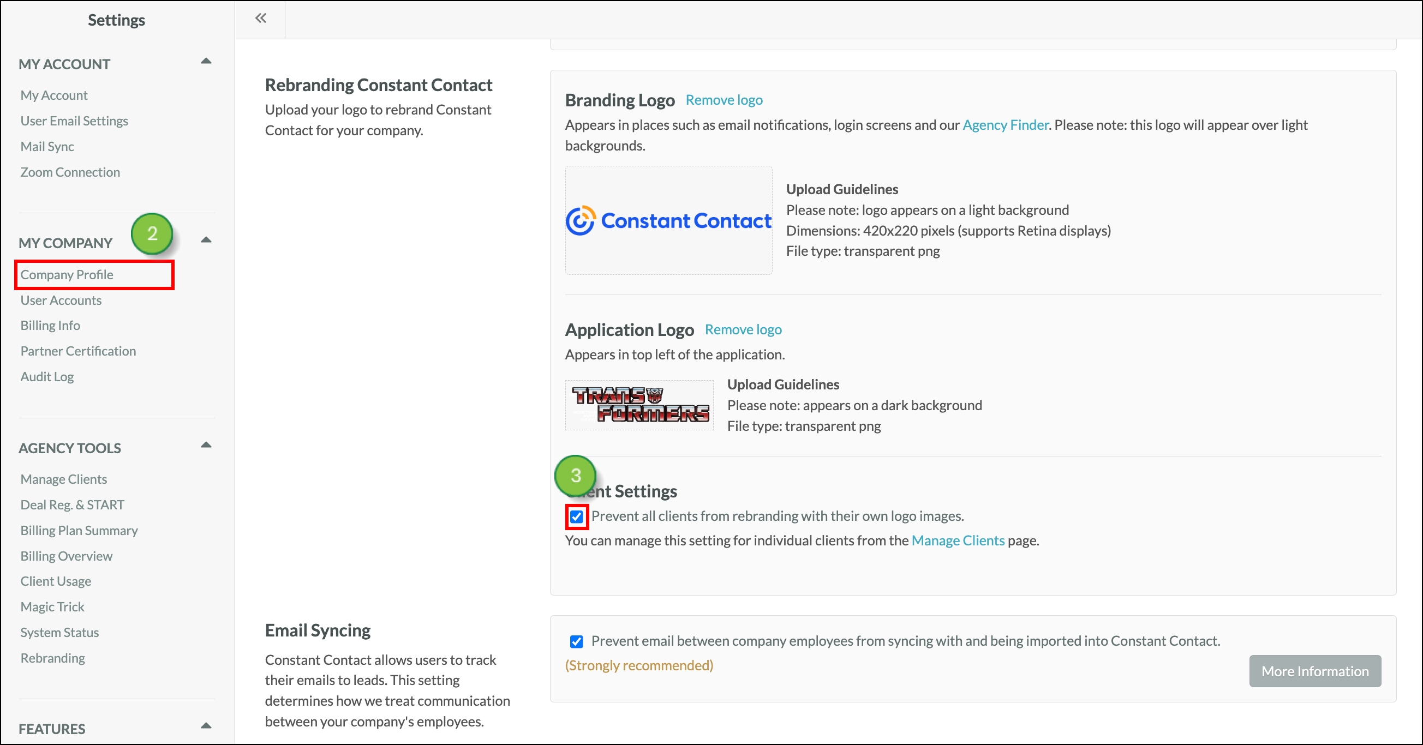Collapse the AGENCY TOOLS section

click(206, 444)
